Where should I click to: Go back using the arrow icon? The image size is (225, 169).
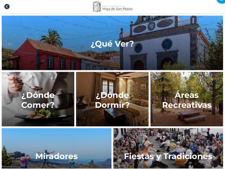pos(7,7)
